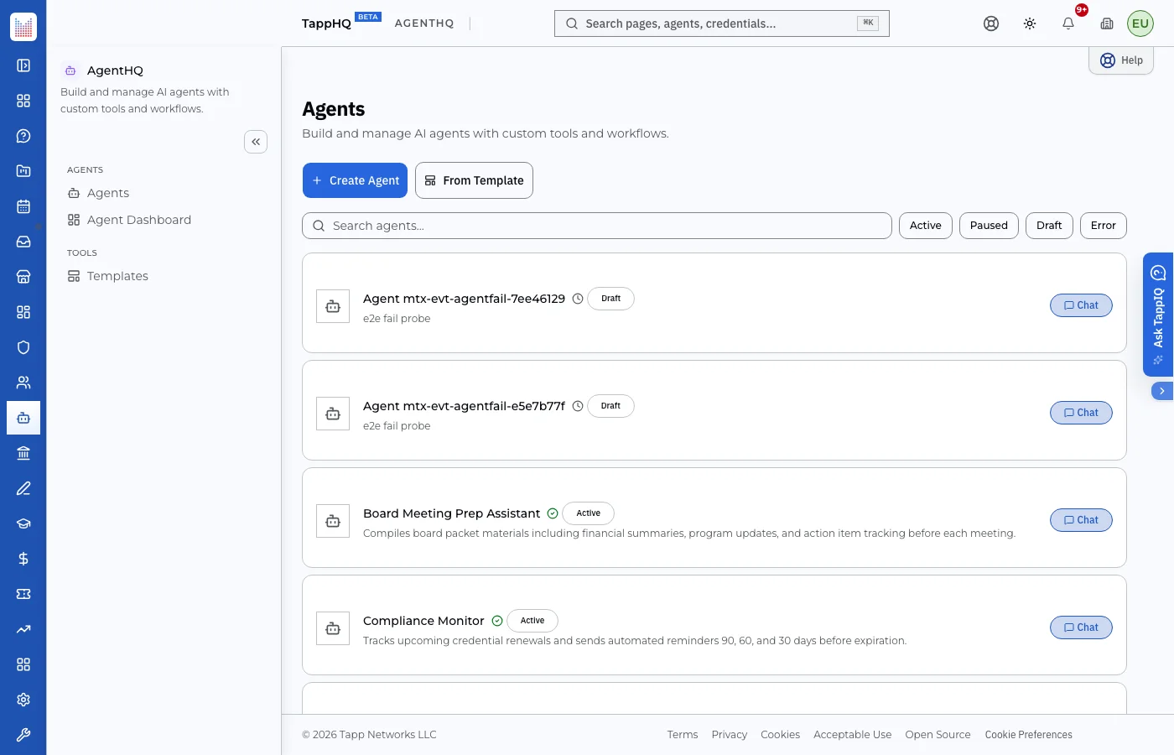The image size is (1174, 755).
Task: Open the trending chart icon in left rail
Action: (23, 629)
